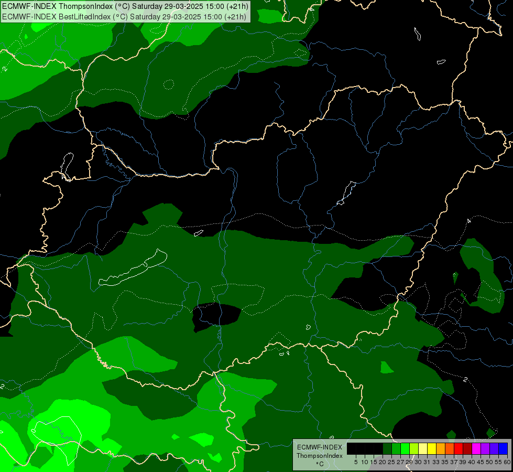
Task: Click legend tick value 33
Action: (x=436, y=462)
